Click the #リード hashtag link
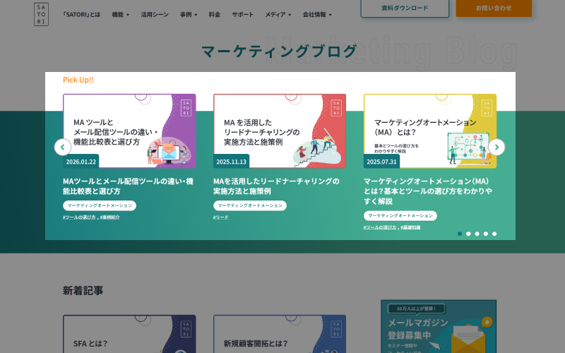565x353 pixels. coord(221,217)
